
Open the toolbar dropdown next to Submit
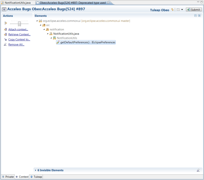[x=182, y=10]
